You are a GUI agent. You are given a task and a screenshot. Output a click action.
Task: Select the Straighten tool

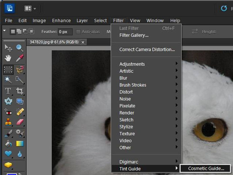pos(20,101)
